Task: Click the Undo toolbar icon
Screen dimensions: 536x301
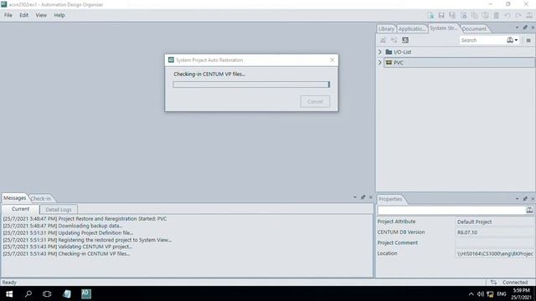Action: (x=508, y=15)
